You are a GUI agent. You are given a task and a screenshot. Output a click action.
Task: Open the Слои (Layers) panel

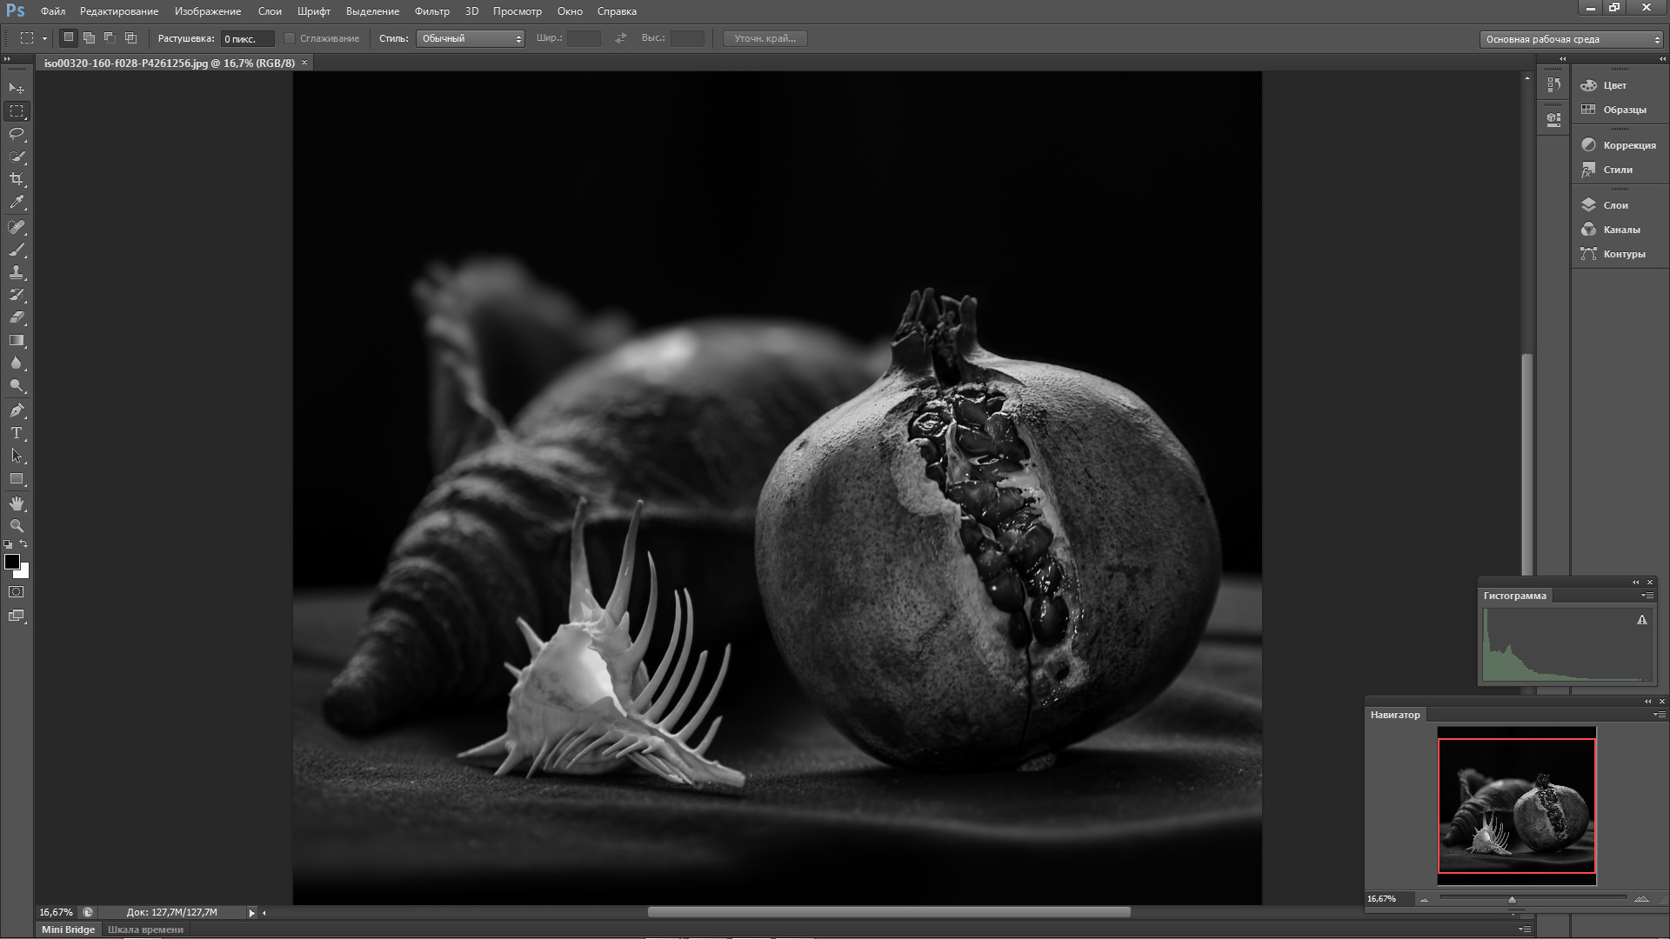(1615, 205)
